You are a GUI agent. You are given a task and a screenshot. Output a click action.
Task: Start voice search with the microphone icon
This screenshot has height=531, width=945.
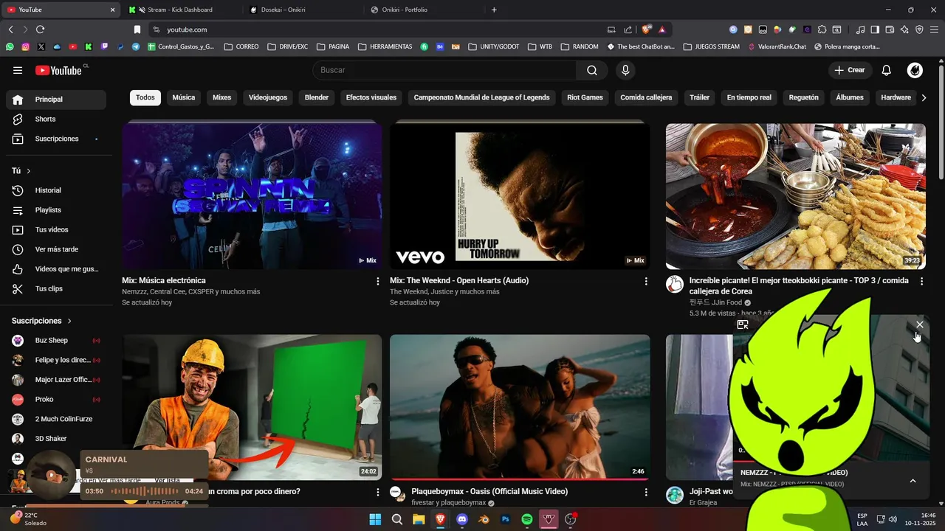[x=625, y=70]
